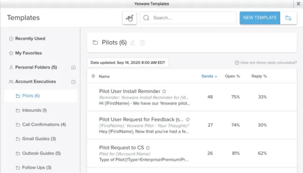Click the My Favorites star icon
The image size is (303, 173).
[11, 53]
